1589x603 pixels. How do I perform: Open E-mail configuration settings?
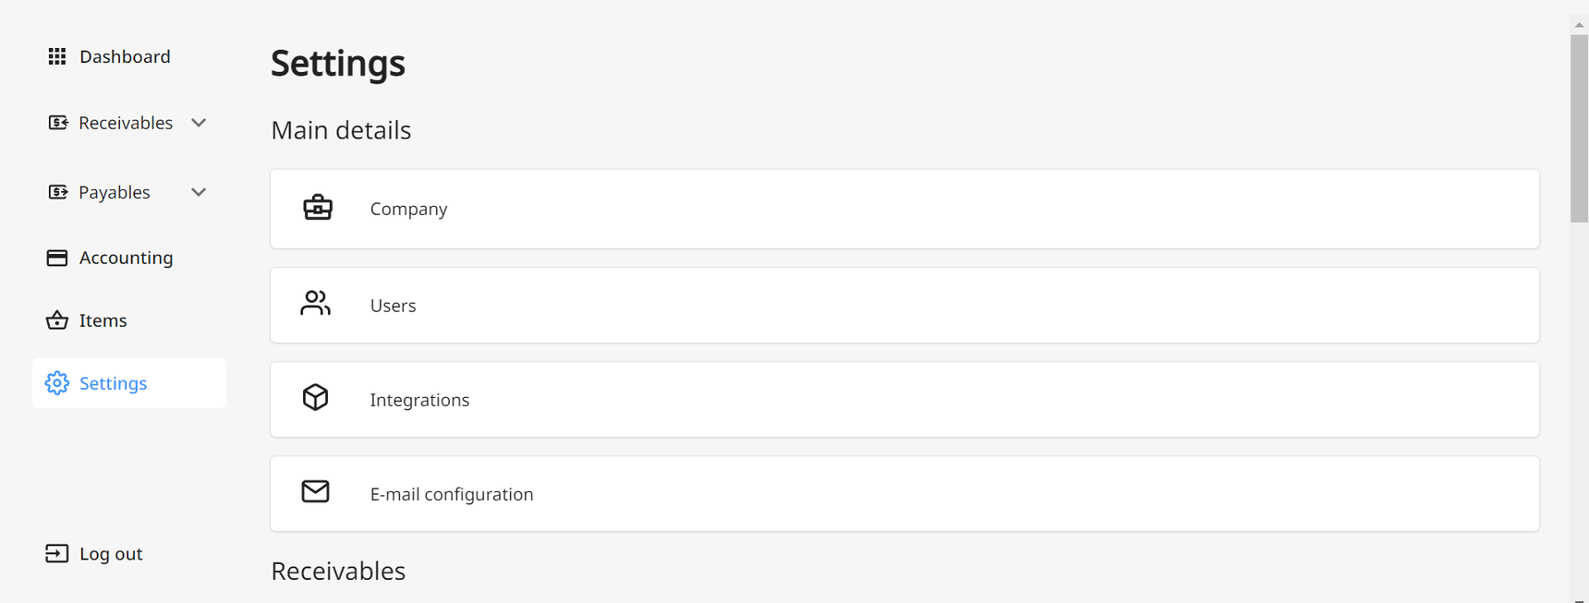click(904, 493)
